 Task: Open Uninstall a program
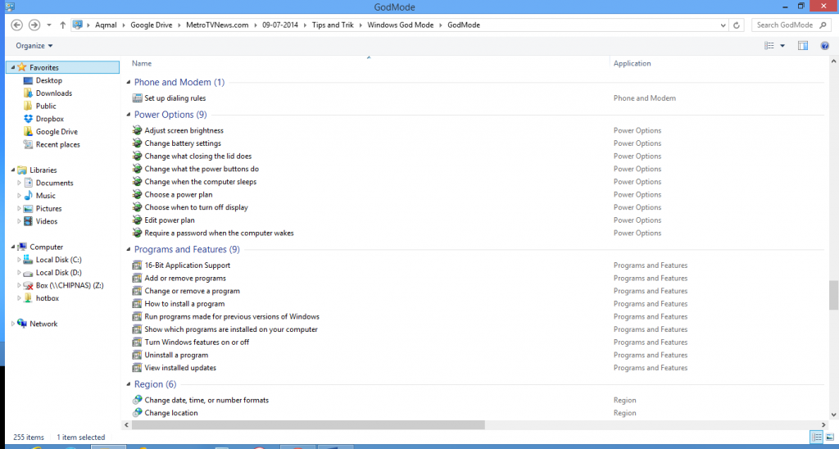[x=176, y=355]
